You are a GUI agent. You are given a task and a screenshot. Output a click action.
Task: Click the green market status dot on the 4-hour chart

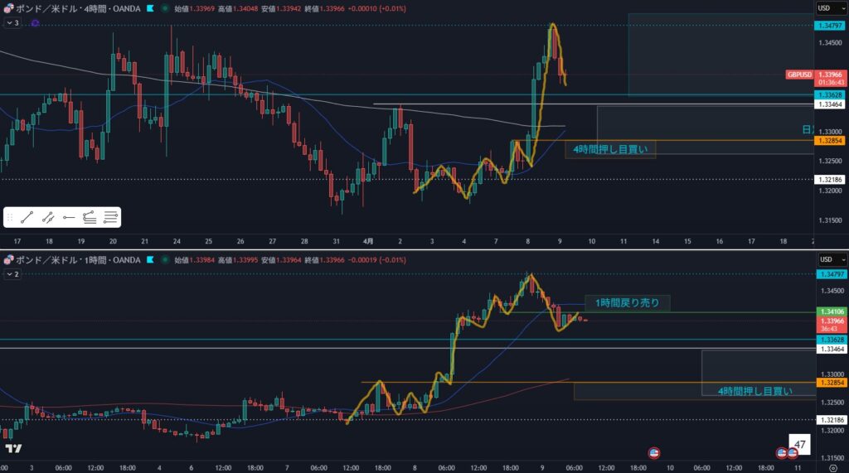pyautogui.click(x=165, y=8)
